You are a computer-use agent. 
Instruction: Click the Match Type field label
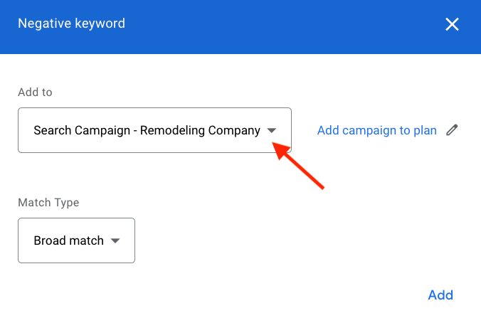point(48,203)
